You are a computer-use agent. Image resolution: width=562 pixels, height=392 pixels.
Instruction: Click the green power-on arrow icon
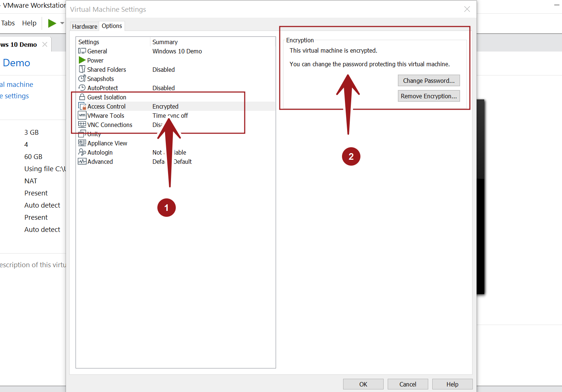point(52,23)
